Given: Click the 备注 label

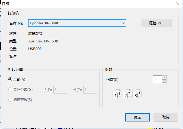Looking at the screenshot, I should coord(13,57).
